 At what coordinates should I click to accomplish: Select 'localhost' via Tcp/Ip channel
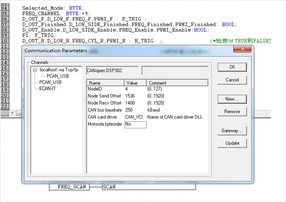[58, 70]
